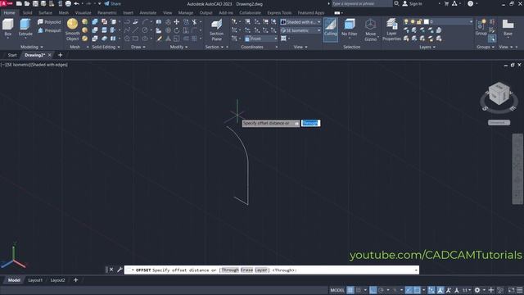The image size is (524, 295).
Task: Switch to the Surface ribbon tab
Action: click(46, 13)
